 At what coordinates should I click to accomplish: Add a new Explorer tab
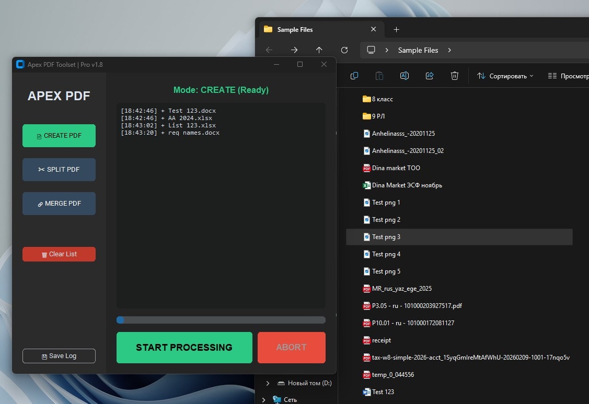pyautogui.click(x=396, y=29)
